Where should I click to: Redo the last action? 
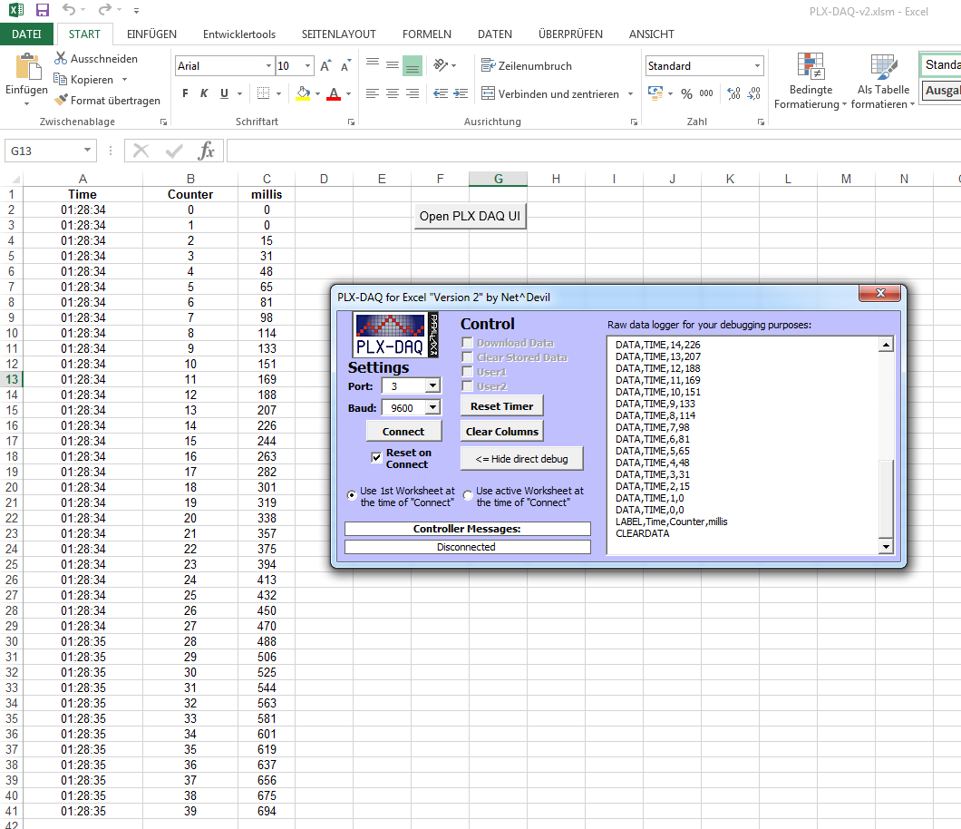pos(105,10)
